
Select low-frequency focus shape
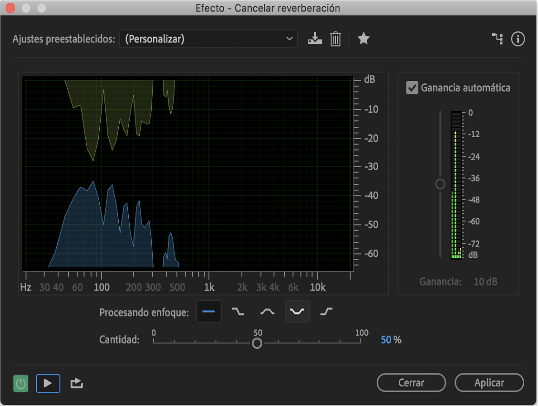pos(238,311)
